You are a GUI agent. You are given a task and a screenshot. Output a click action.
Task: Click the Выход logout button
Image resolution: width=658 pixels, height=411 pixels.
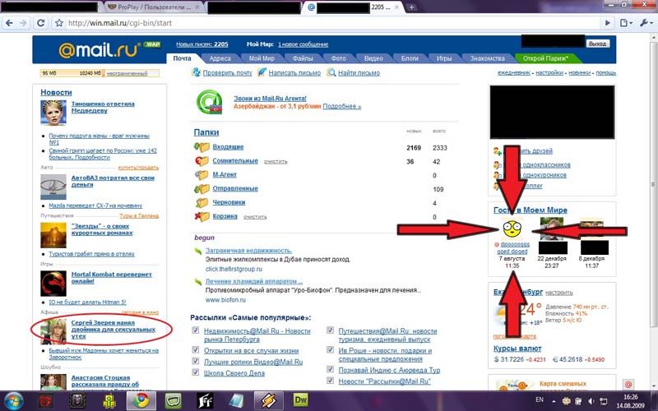coord(597,44)
